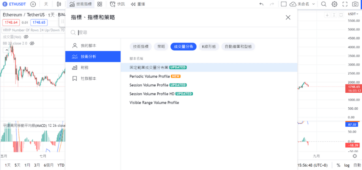
Task: Select the VRVP Number Of Rows indicator legend
Action: pos(34,30)
